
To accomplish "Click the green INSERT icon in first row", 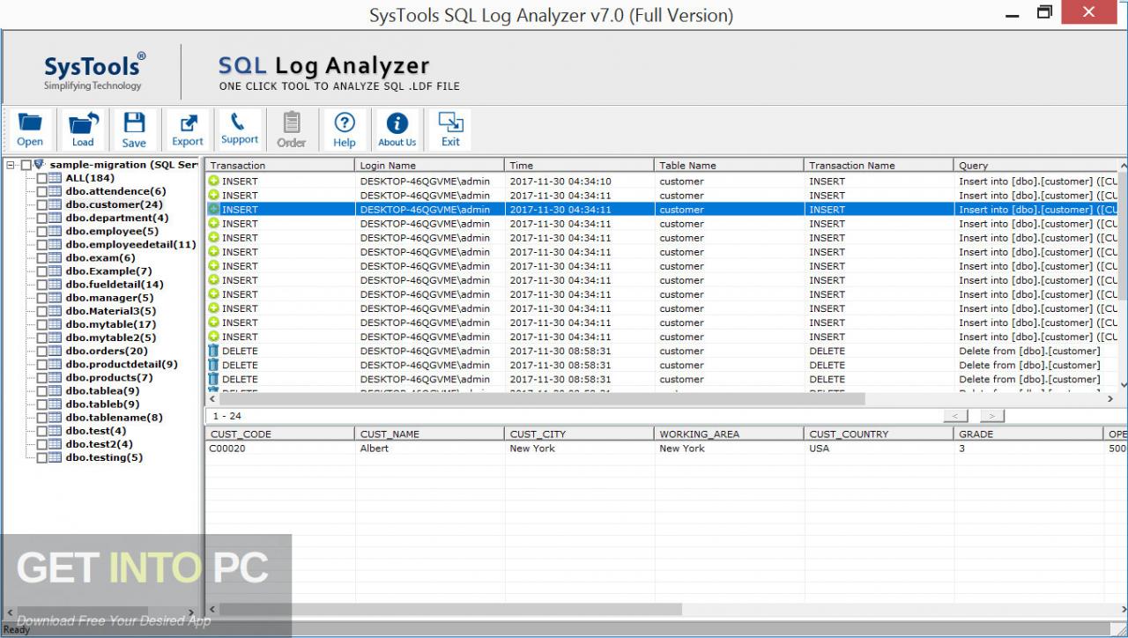I will 213,182.
